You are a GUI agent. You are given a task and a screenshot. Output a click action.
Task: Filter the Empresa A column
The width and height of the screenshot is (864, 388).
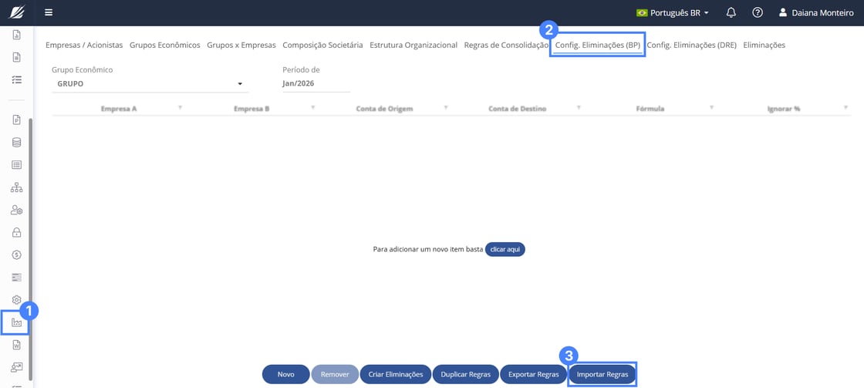tap(181, 108)
